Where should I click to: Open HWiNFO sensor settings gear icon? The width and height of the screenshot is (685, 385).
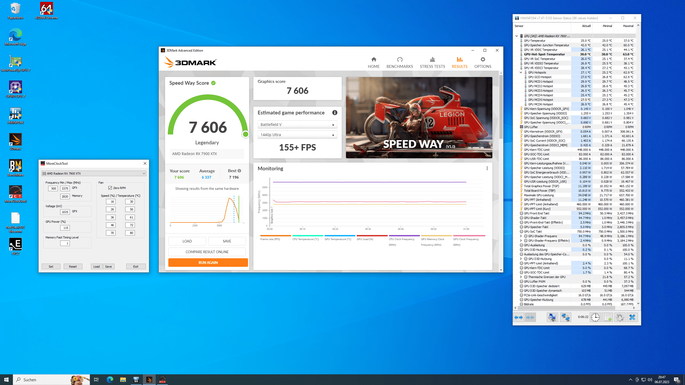(620, 317)
